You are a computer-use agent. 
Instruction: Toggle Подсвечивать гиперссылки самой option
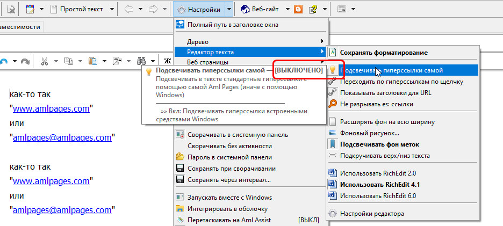click(x=403, y=70)
